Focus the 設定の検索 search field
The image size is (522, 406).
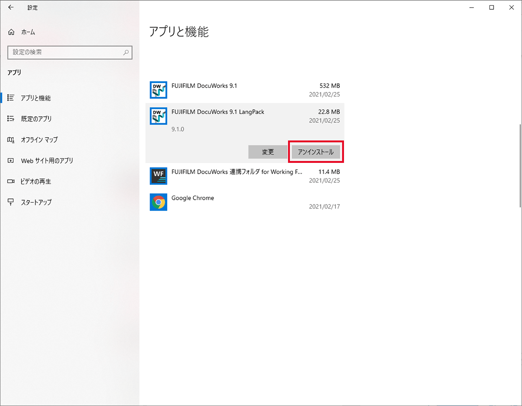coord(70,52)
